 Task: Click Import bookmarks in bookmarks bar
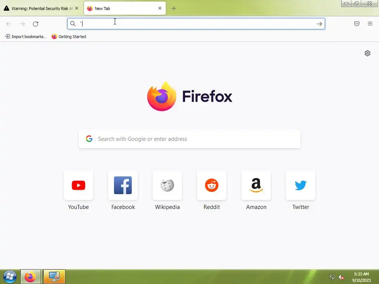(x=26, y=37)
